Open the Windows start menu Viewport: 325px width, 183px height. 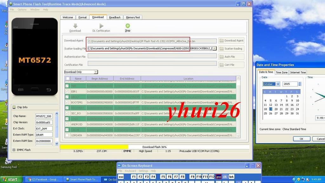[x=11, y=180]
